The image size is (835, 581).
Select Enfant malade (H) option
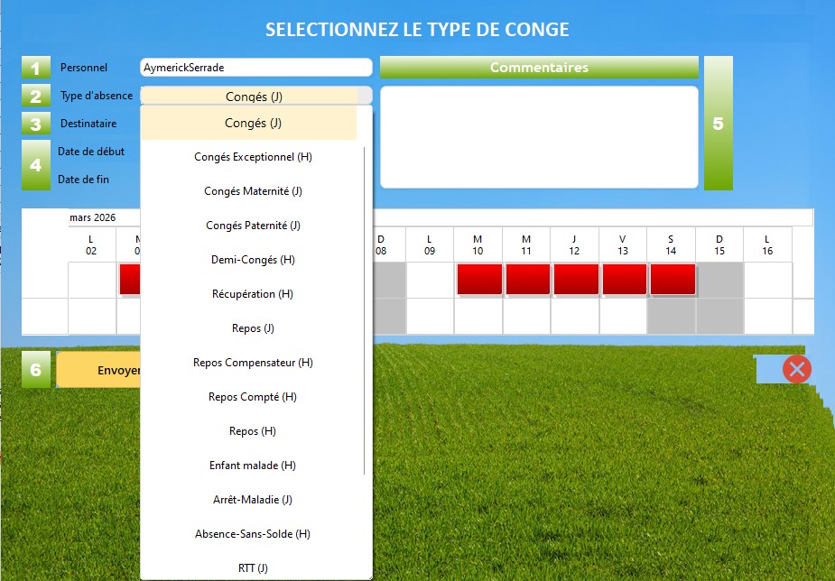click(253, 466)
